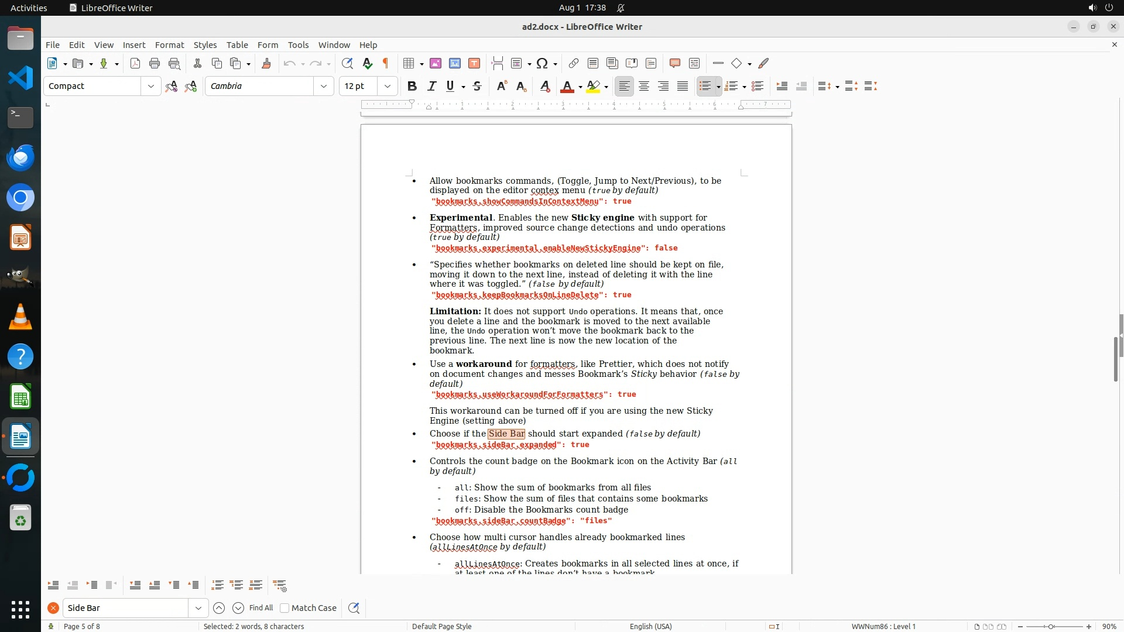Toggle Formatting Marks pilcrow icon
1124x632 pixels.
pos(386,63)
